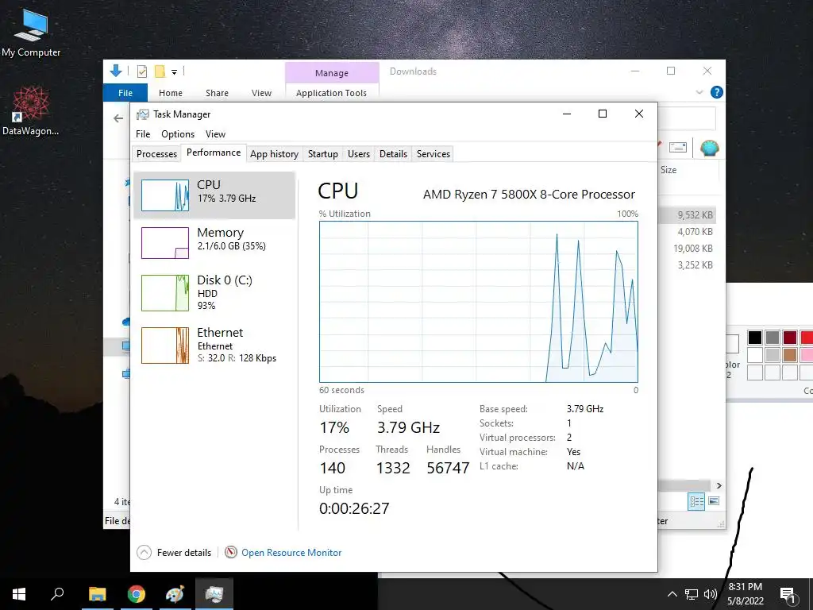Click the Task Manager title bar icon
813x610 pixels.
click(143, 114)
